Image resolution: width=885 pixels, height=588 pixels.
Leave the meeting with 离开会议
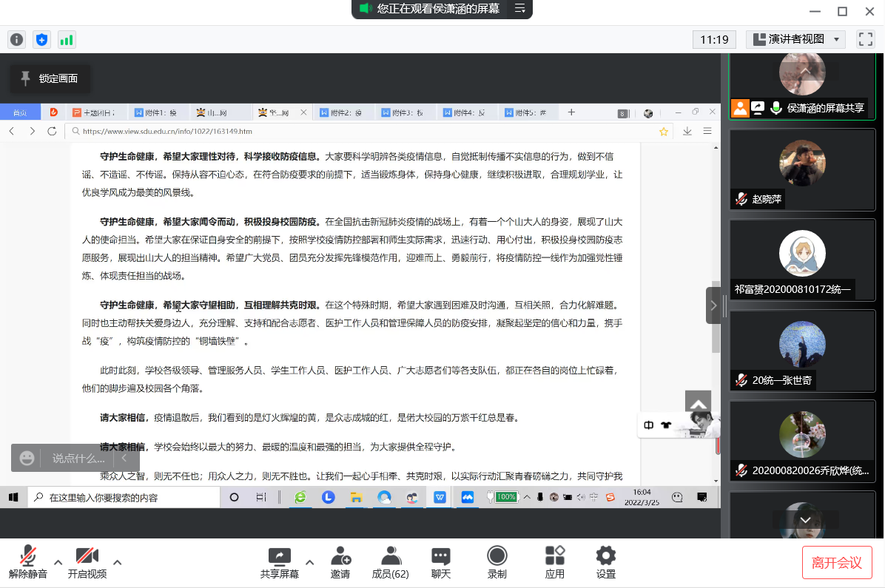coord(837,563)
